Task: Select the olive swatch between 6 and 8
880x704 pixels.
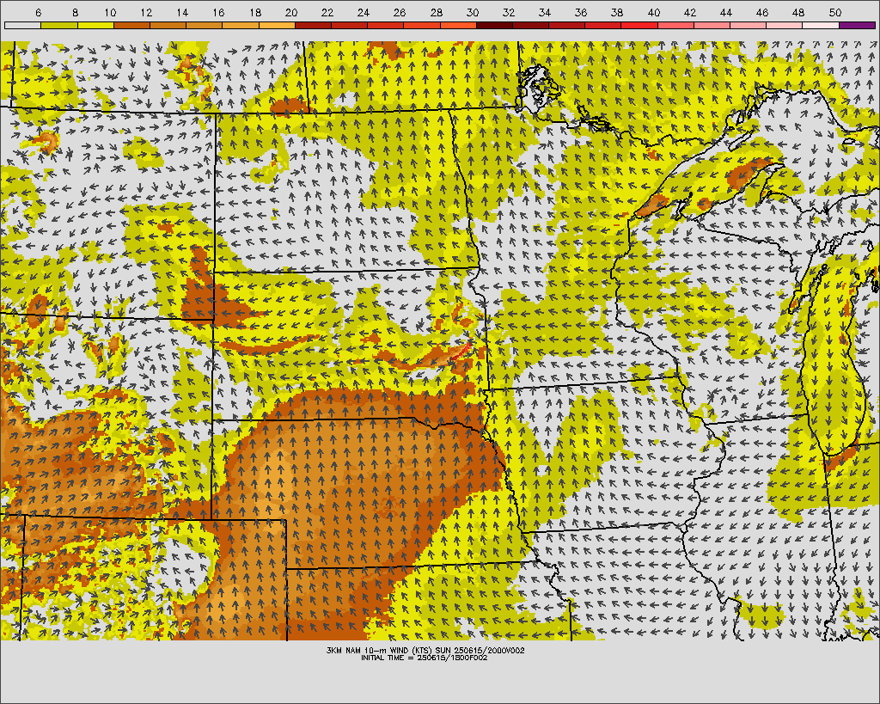Action: pyautogui.click(x=59, y=25)
